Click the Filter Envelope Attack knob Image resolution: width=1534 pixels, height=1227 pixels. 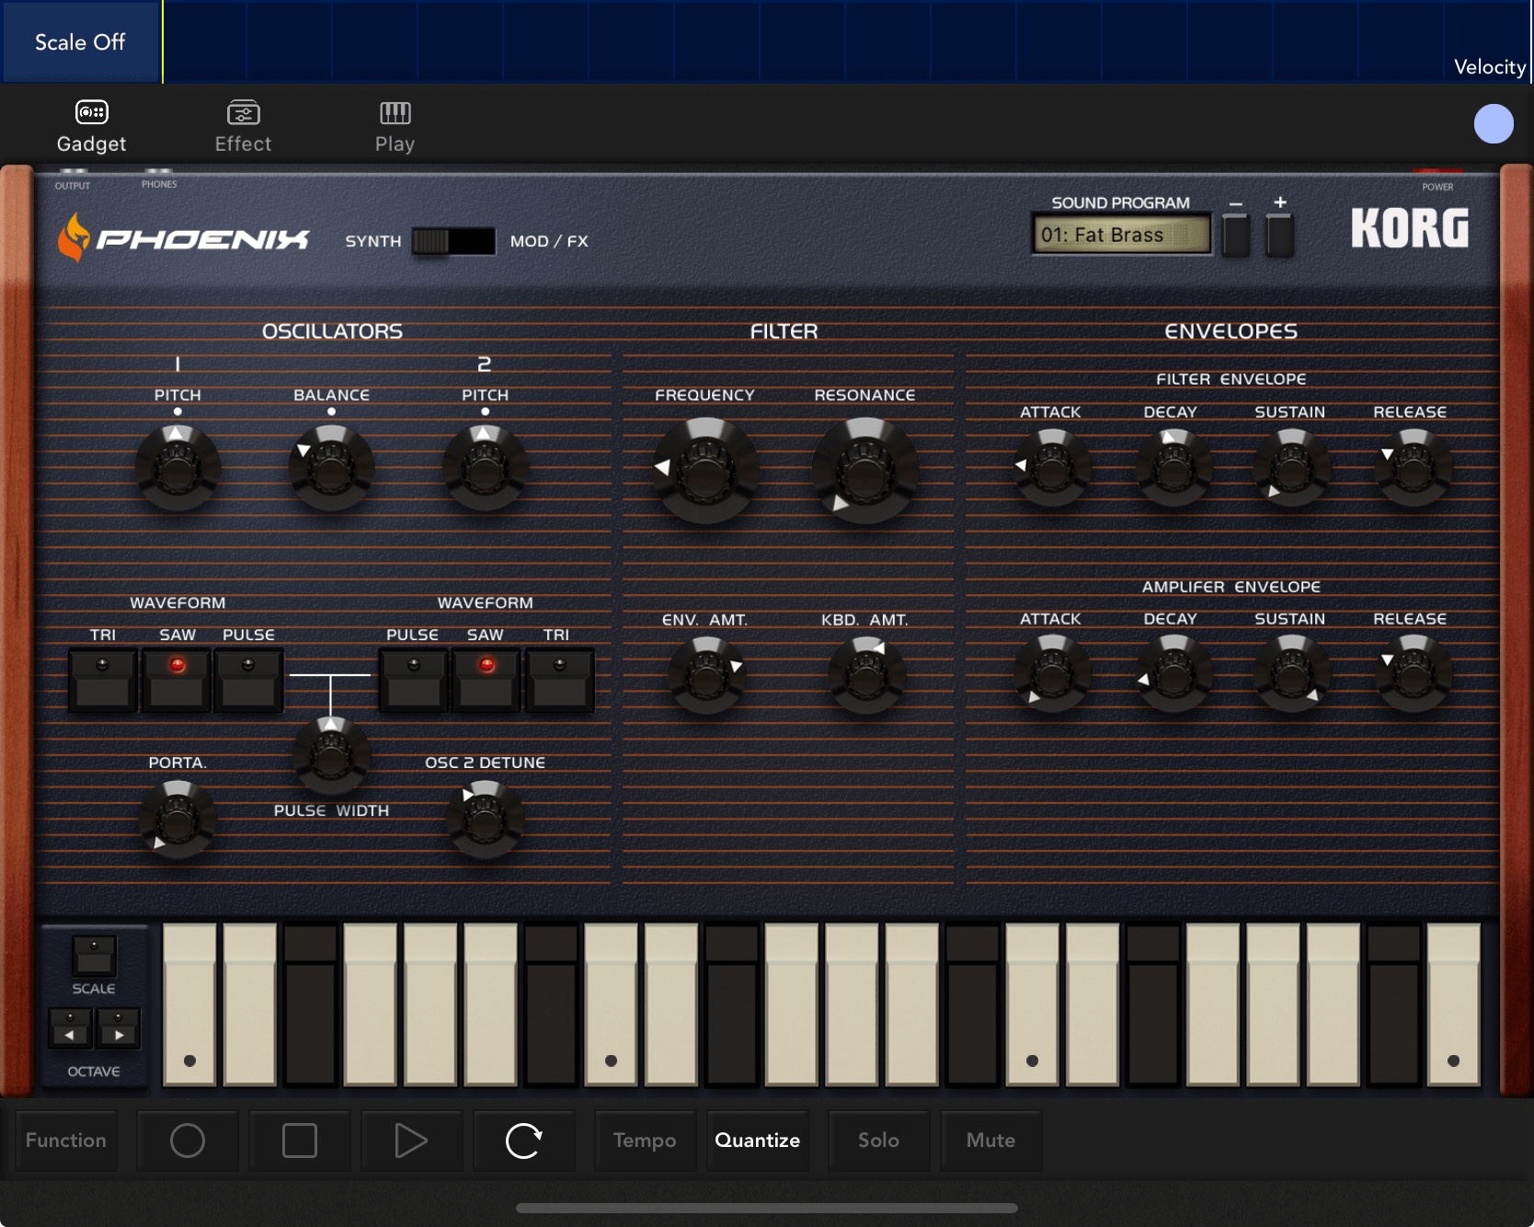tap(1052, 467)
